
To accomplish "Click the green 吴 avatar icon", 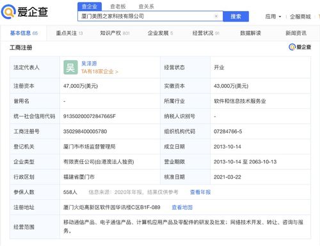I will [x=70, y=67].
